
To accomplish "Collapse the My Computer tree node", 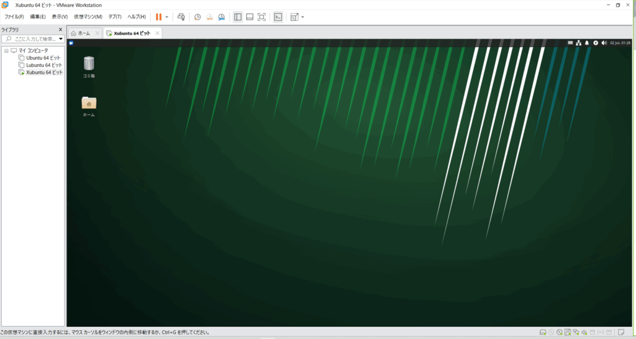I will point(6,50).
